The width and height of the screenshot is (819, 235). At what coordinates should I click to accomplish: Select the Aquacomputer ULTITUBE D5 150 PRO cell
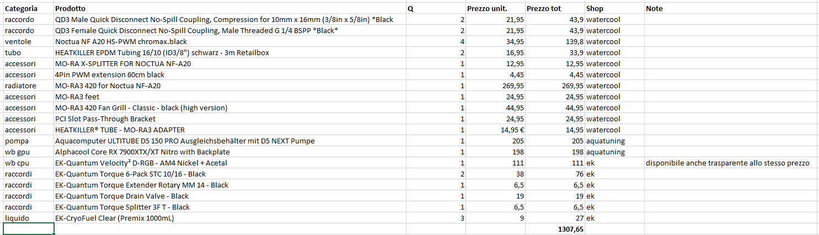(185, 141)
